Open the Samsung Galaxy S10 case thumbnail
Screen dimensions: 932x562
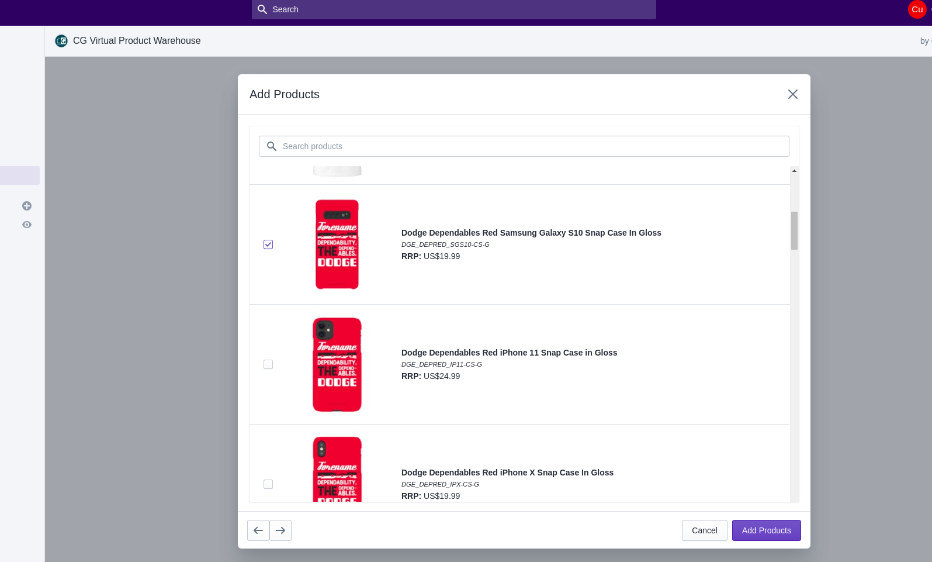coord(337,244)
